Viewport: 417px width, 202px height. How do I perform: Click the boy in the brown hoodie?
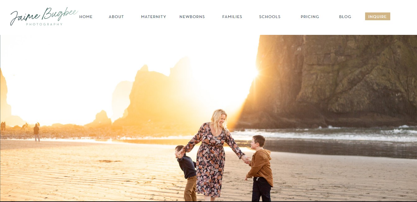pos(260,168)
